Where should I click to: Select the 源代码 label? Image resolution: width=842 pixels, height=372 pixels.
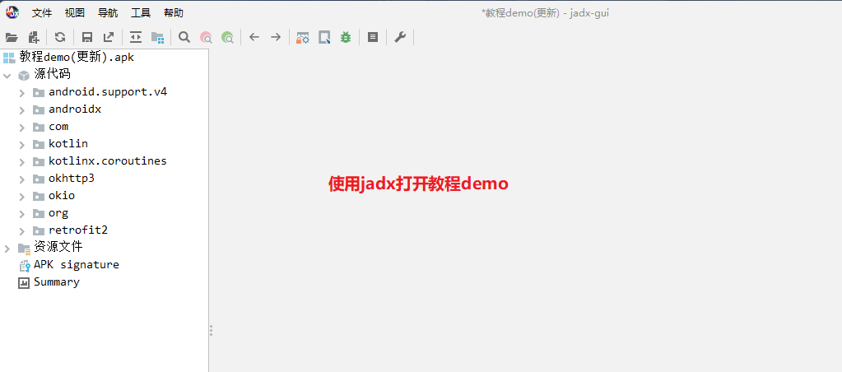tap(52, 74)
